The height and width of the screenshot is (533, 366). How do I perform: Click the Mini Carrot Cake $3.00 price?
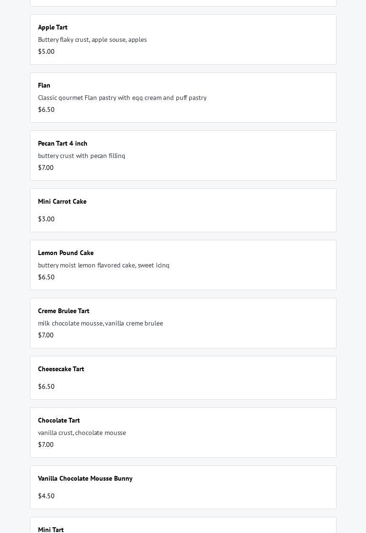point(46,219)
